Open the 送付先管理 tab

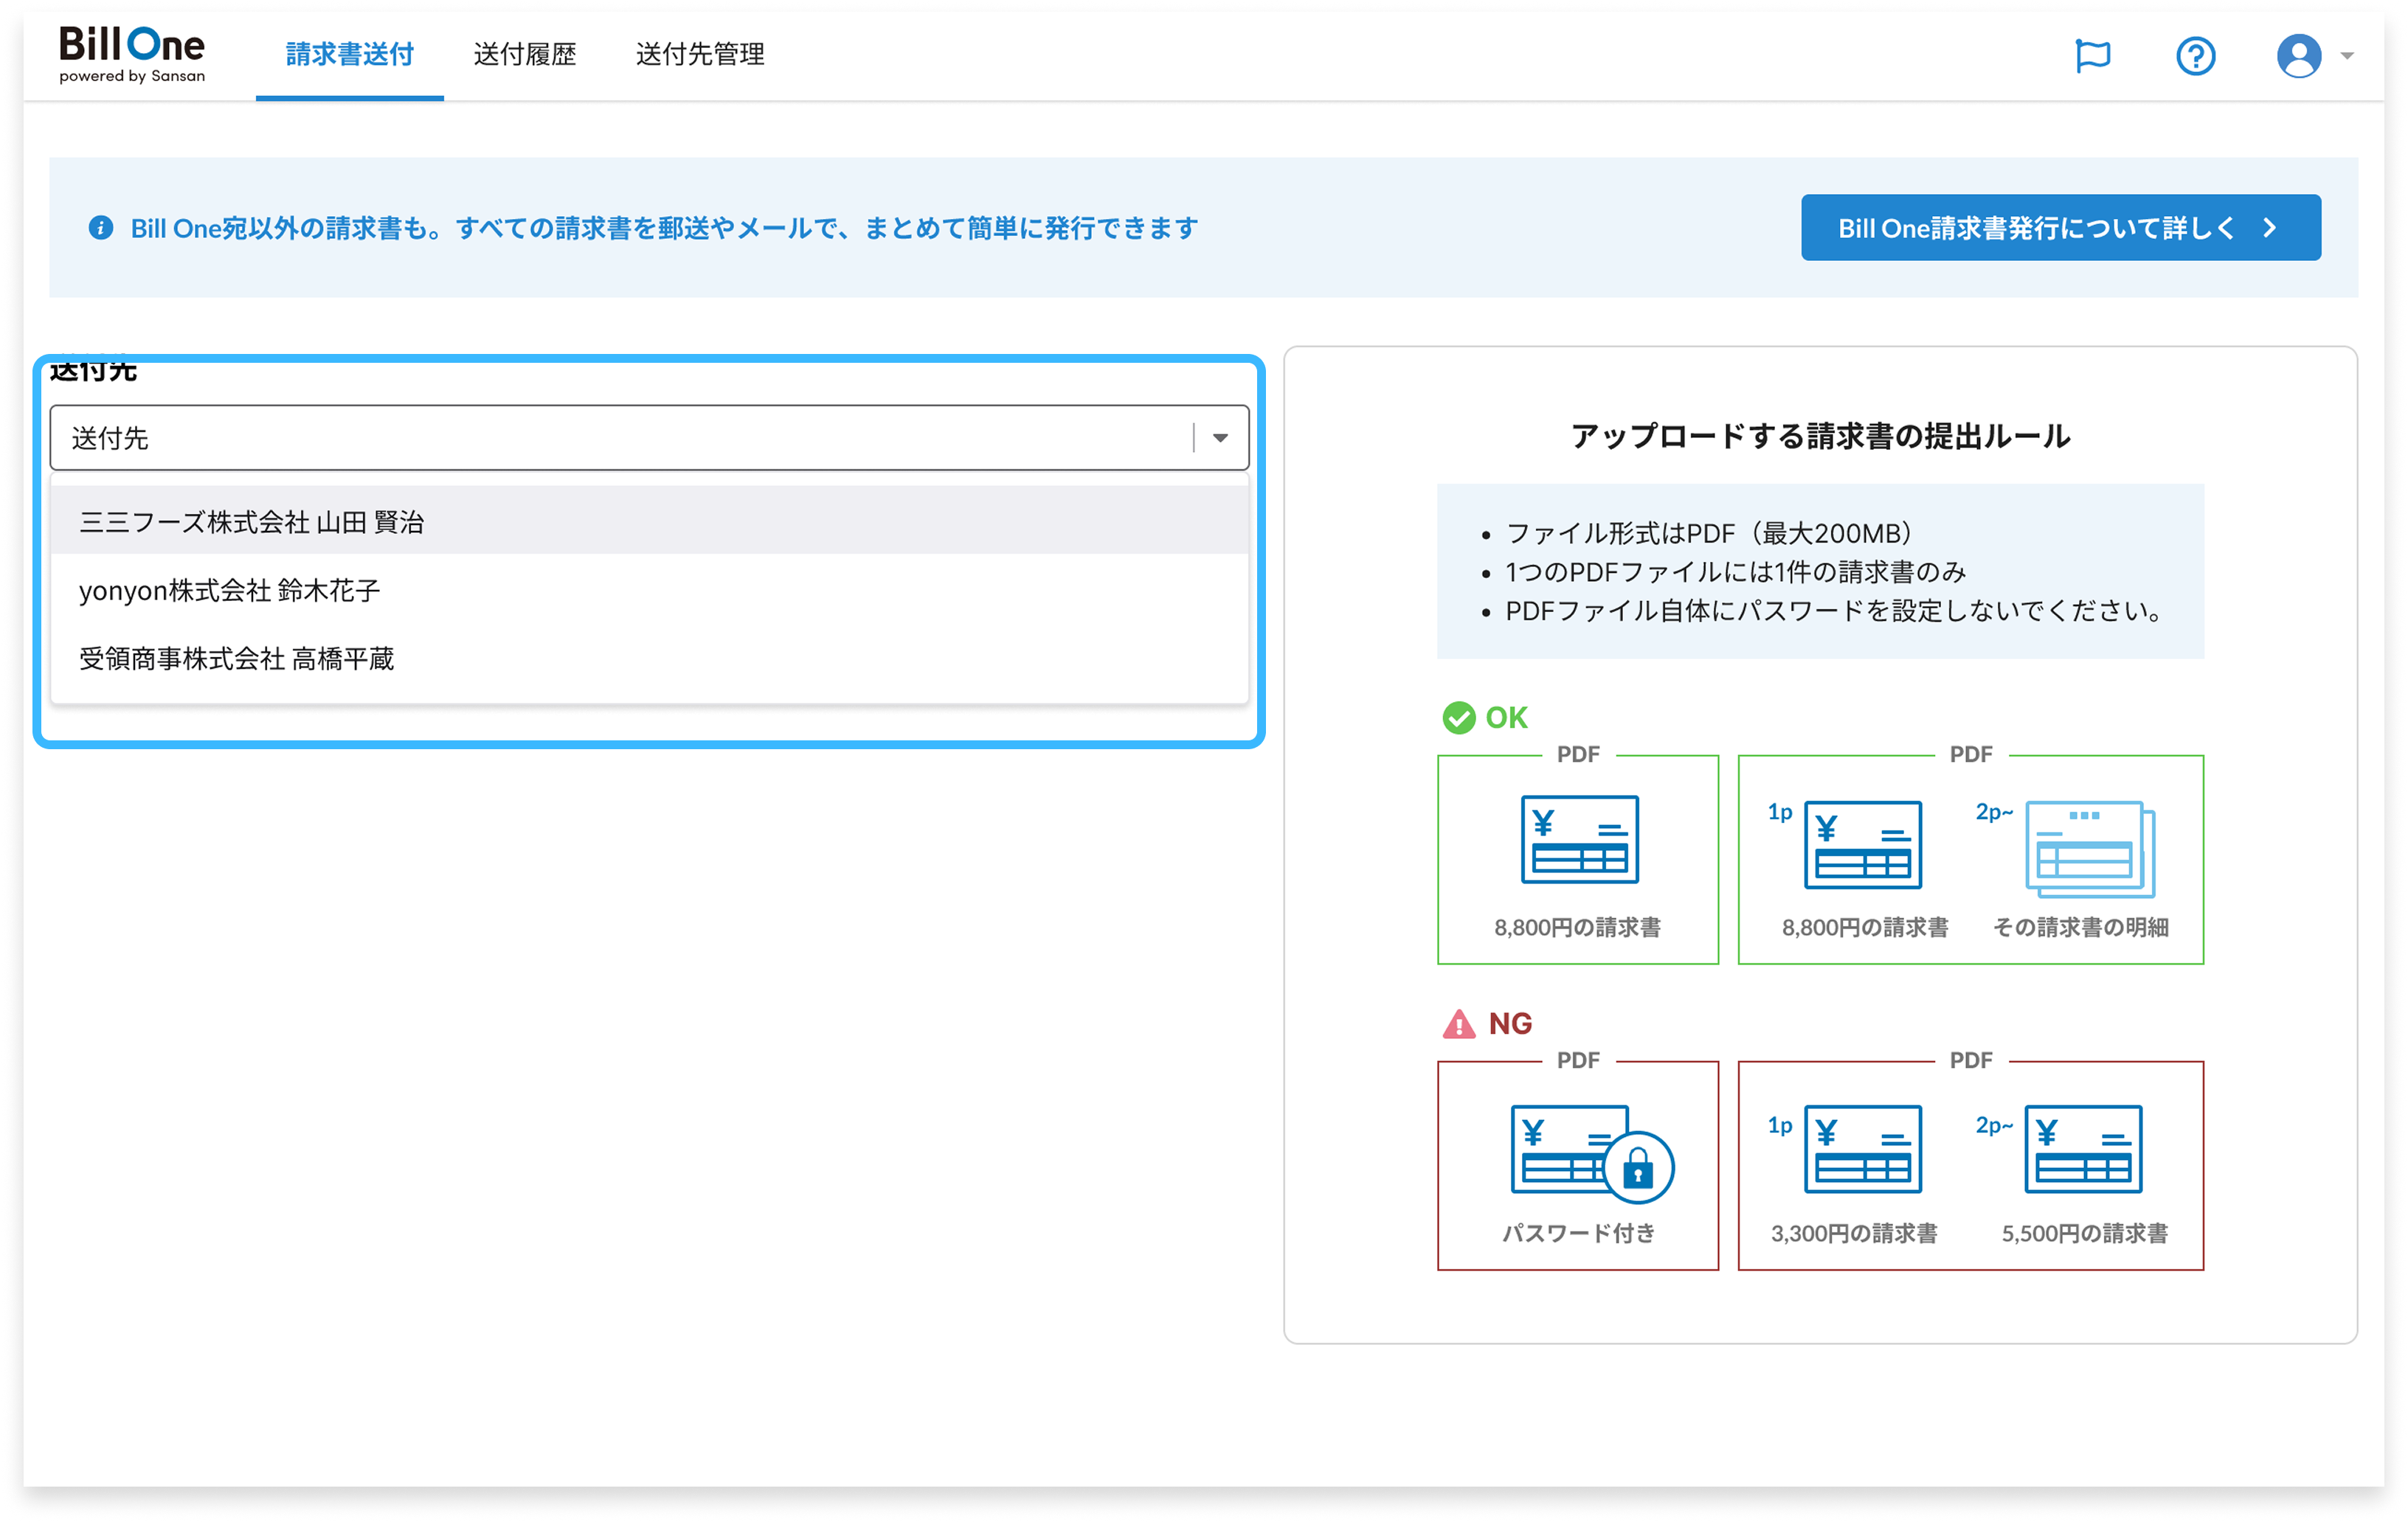click(700, 54)
